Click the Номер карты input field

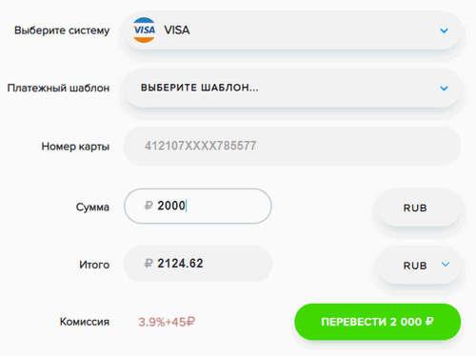coord(292,146)
